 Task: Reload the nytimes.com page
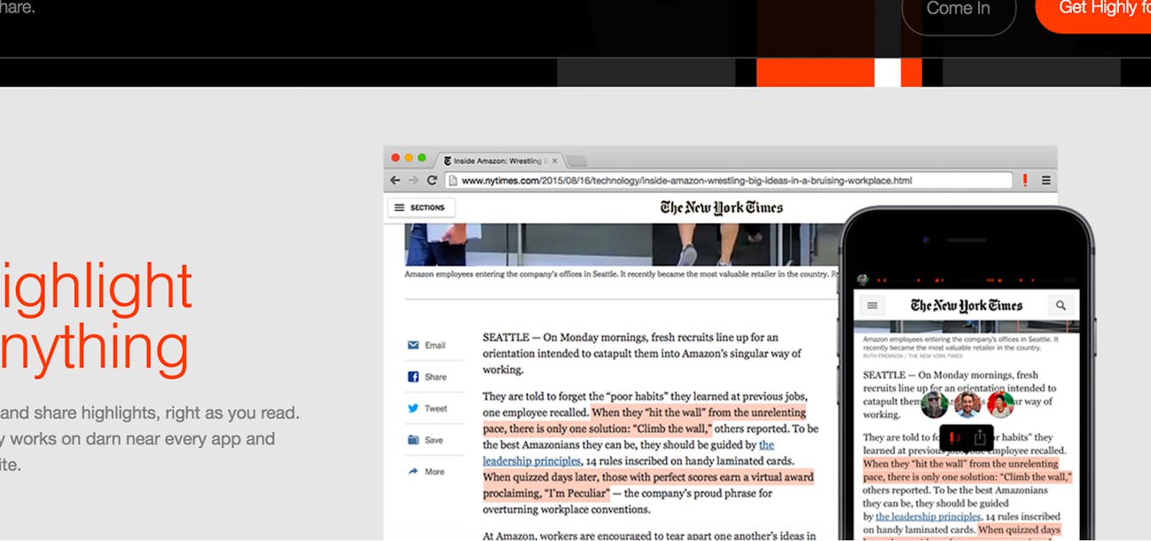point(432,180)
